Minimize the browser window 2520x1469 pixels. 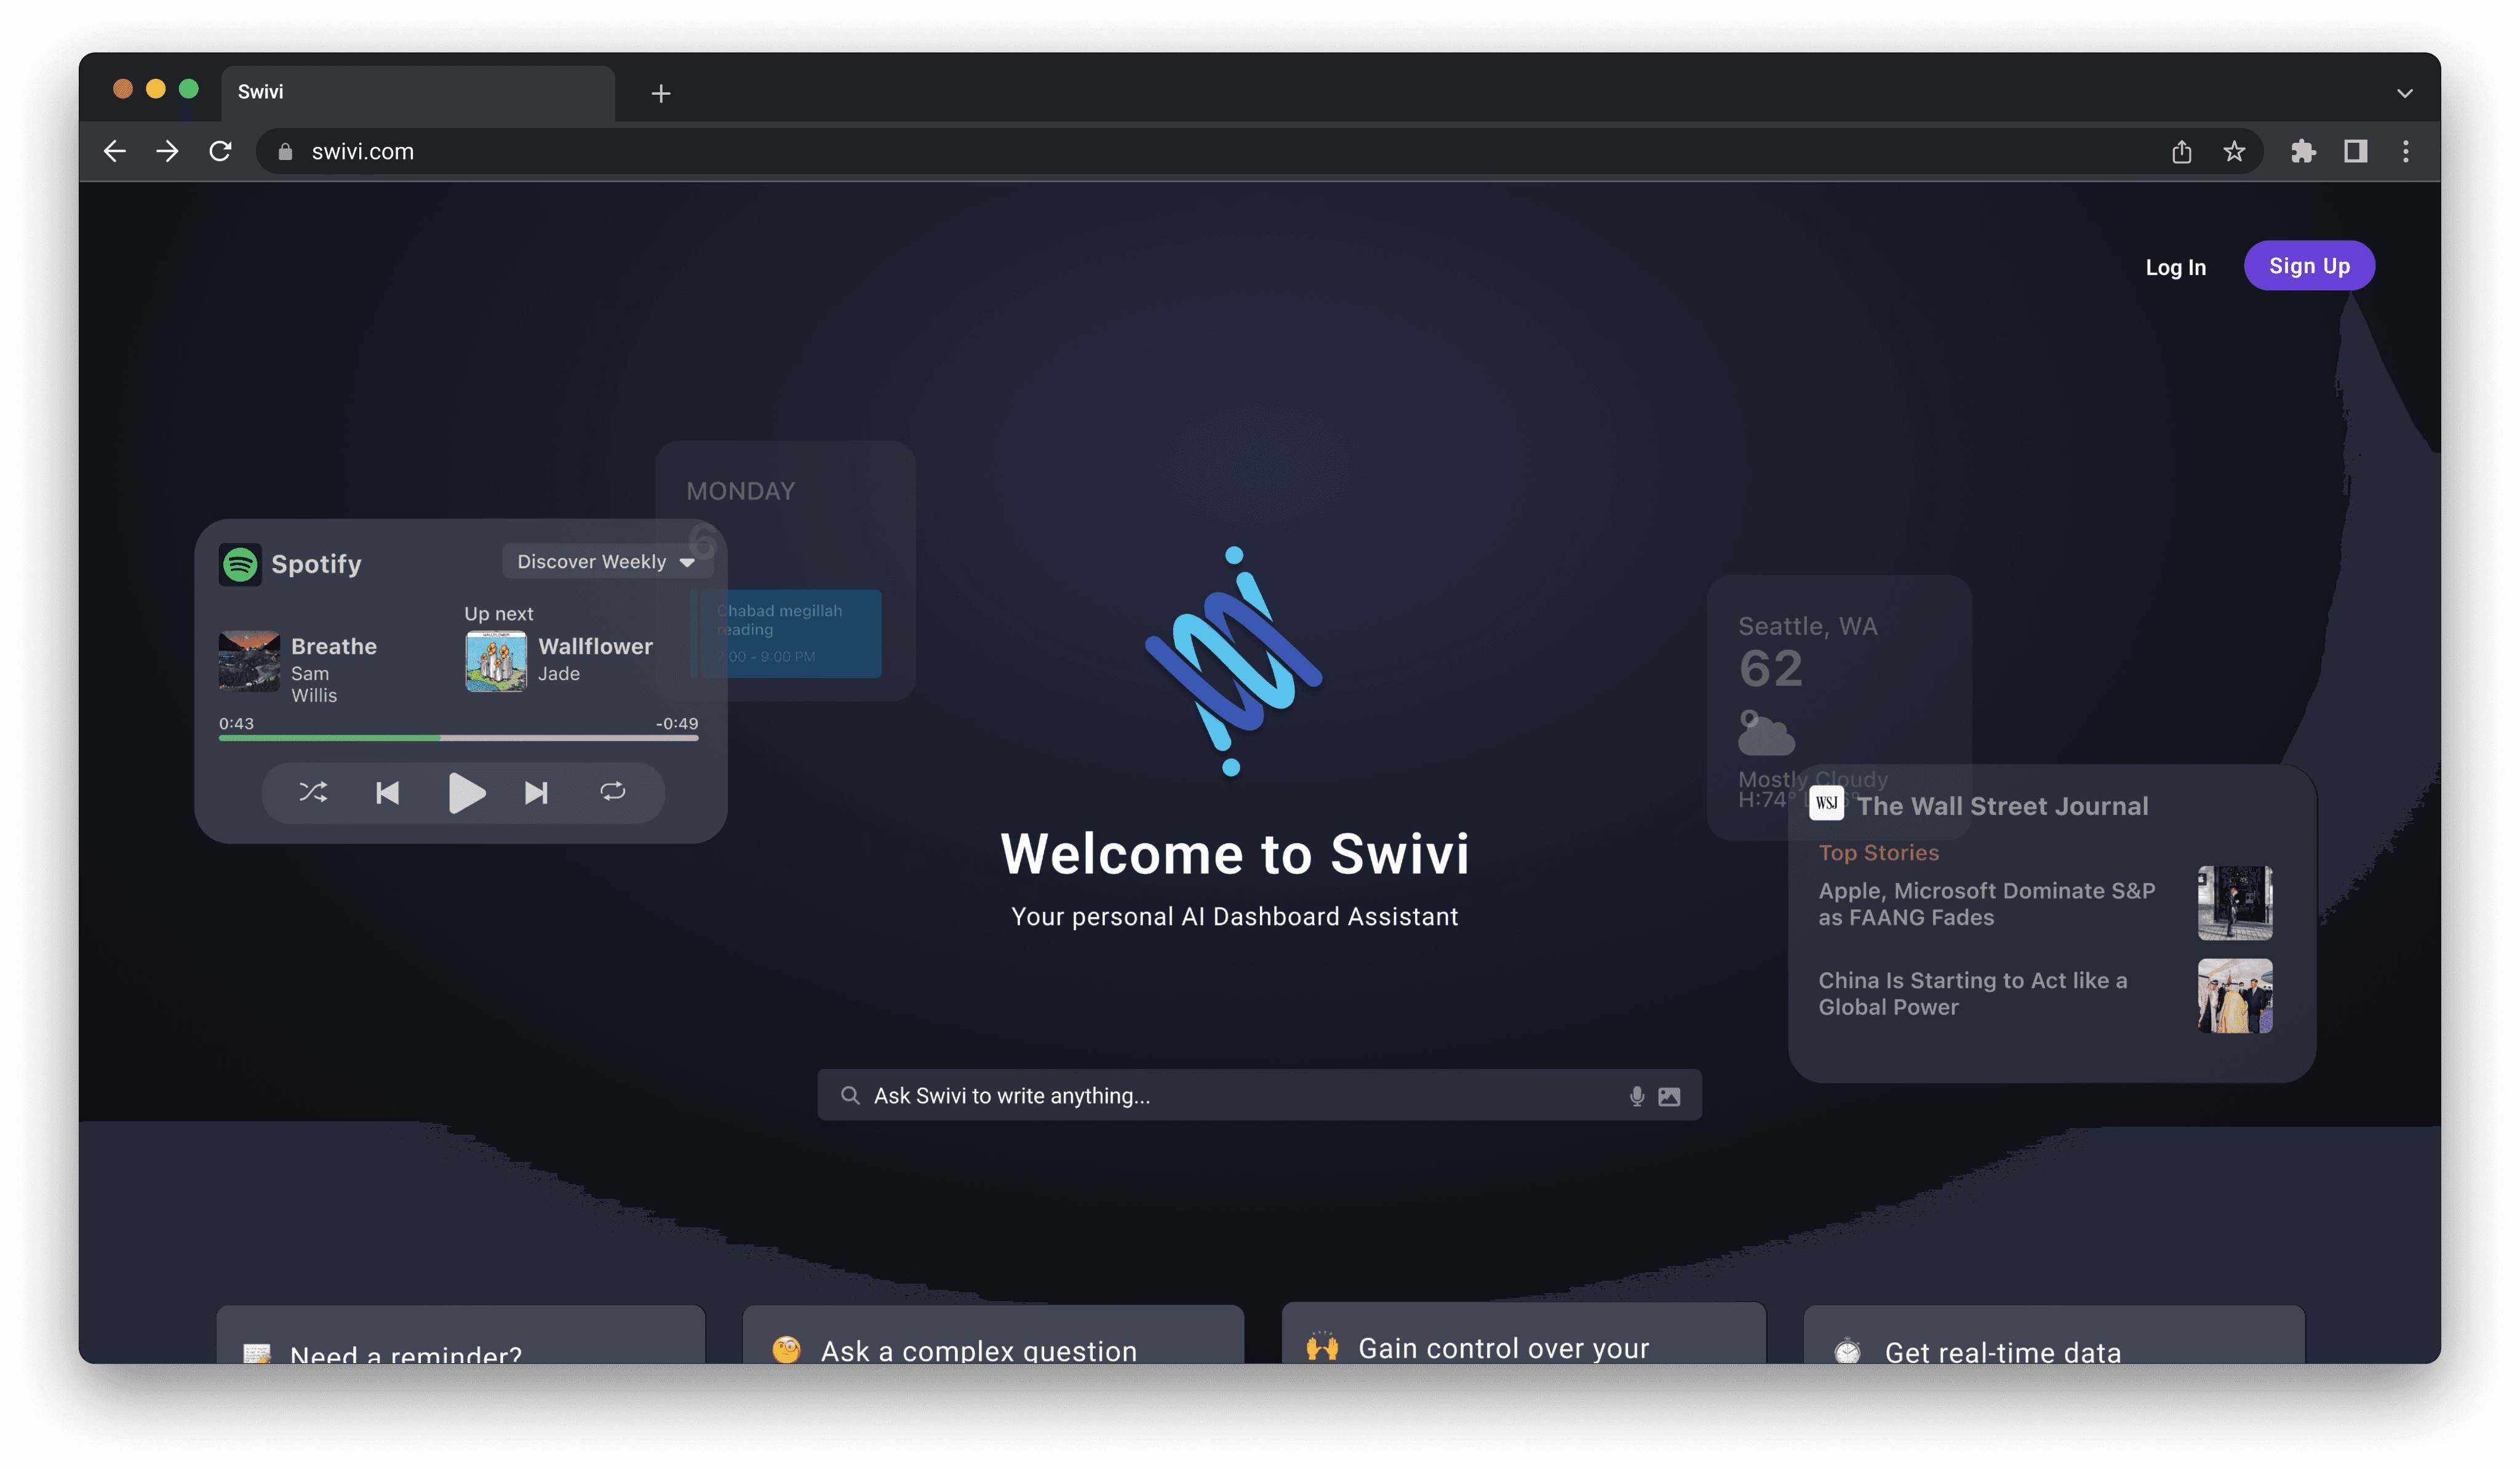[x=156, y=89]
